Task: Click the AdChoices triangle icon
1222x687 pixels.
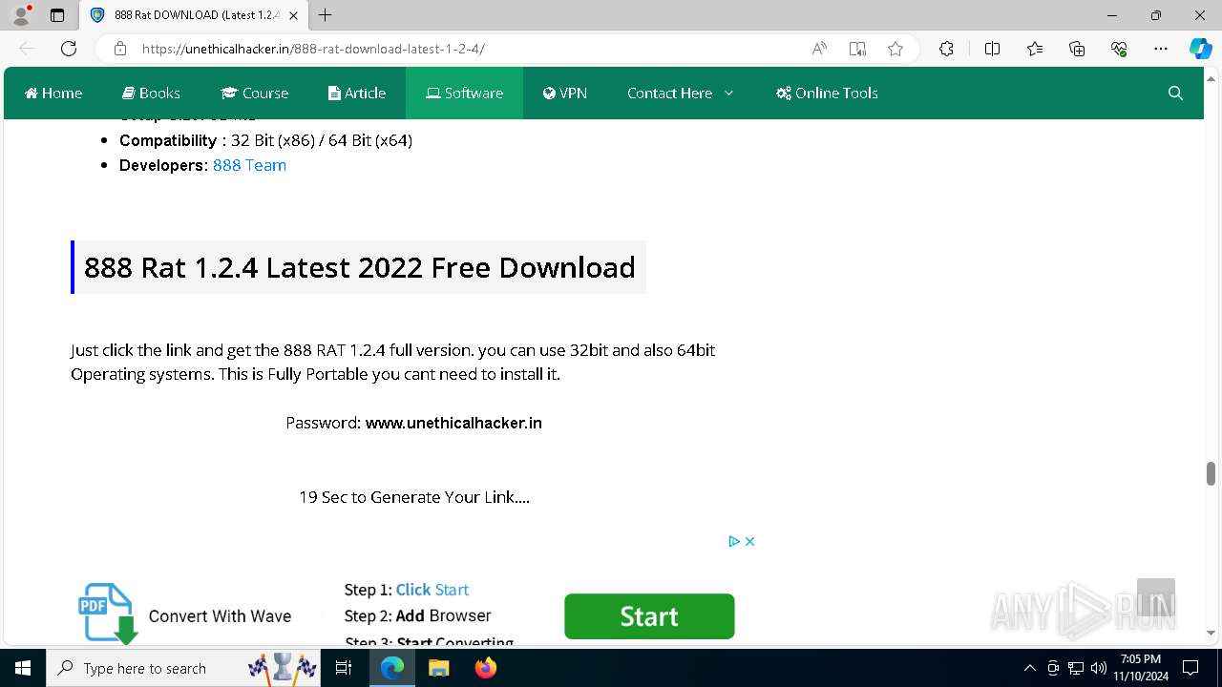Action: (734, 541)
